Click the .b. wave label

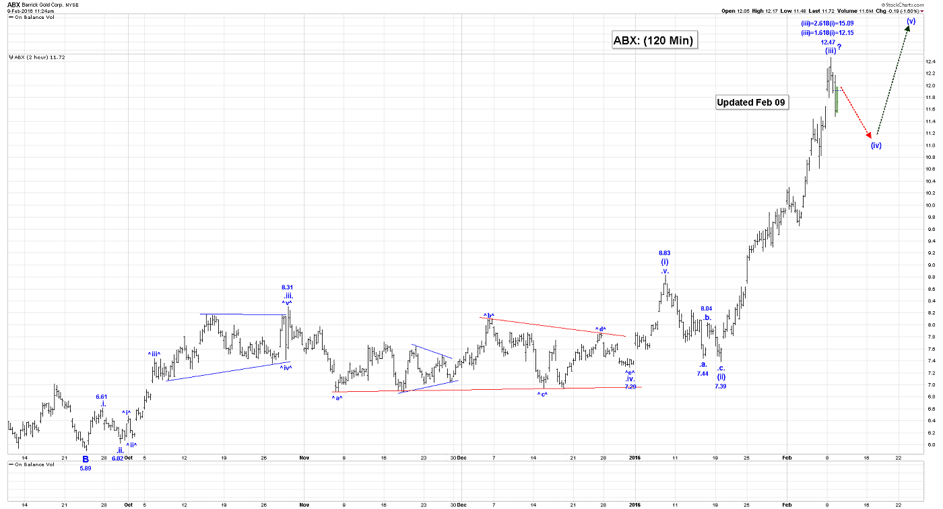pos(707,317)
